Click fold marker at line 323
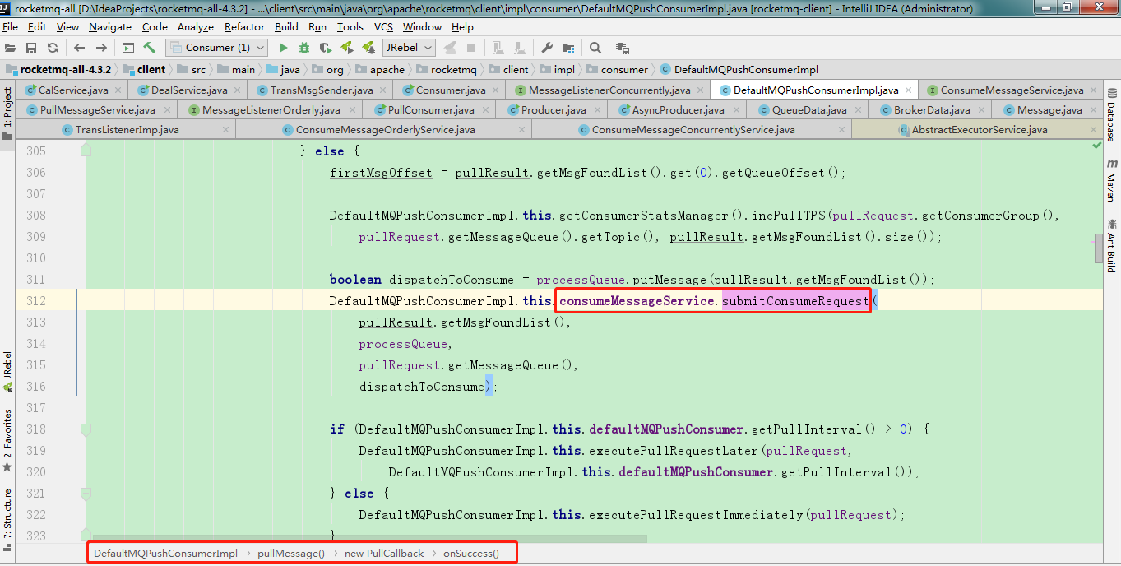Image resolution: width=1121 pixels, height=566 pixels. (85, 536)
